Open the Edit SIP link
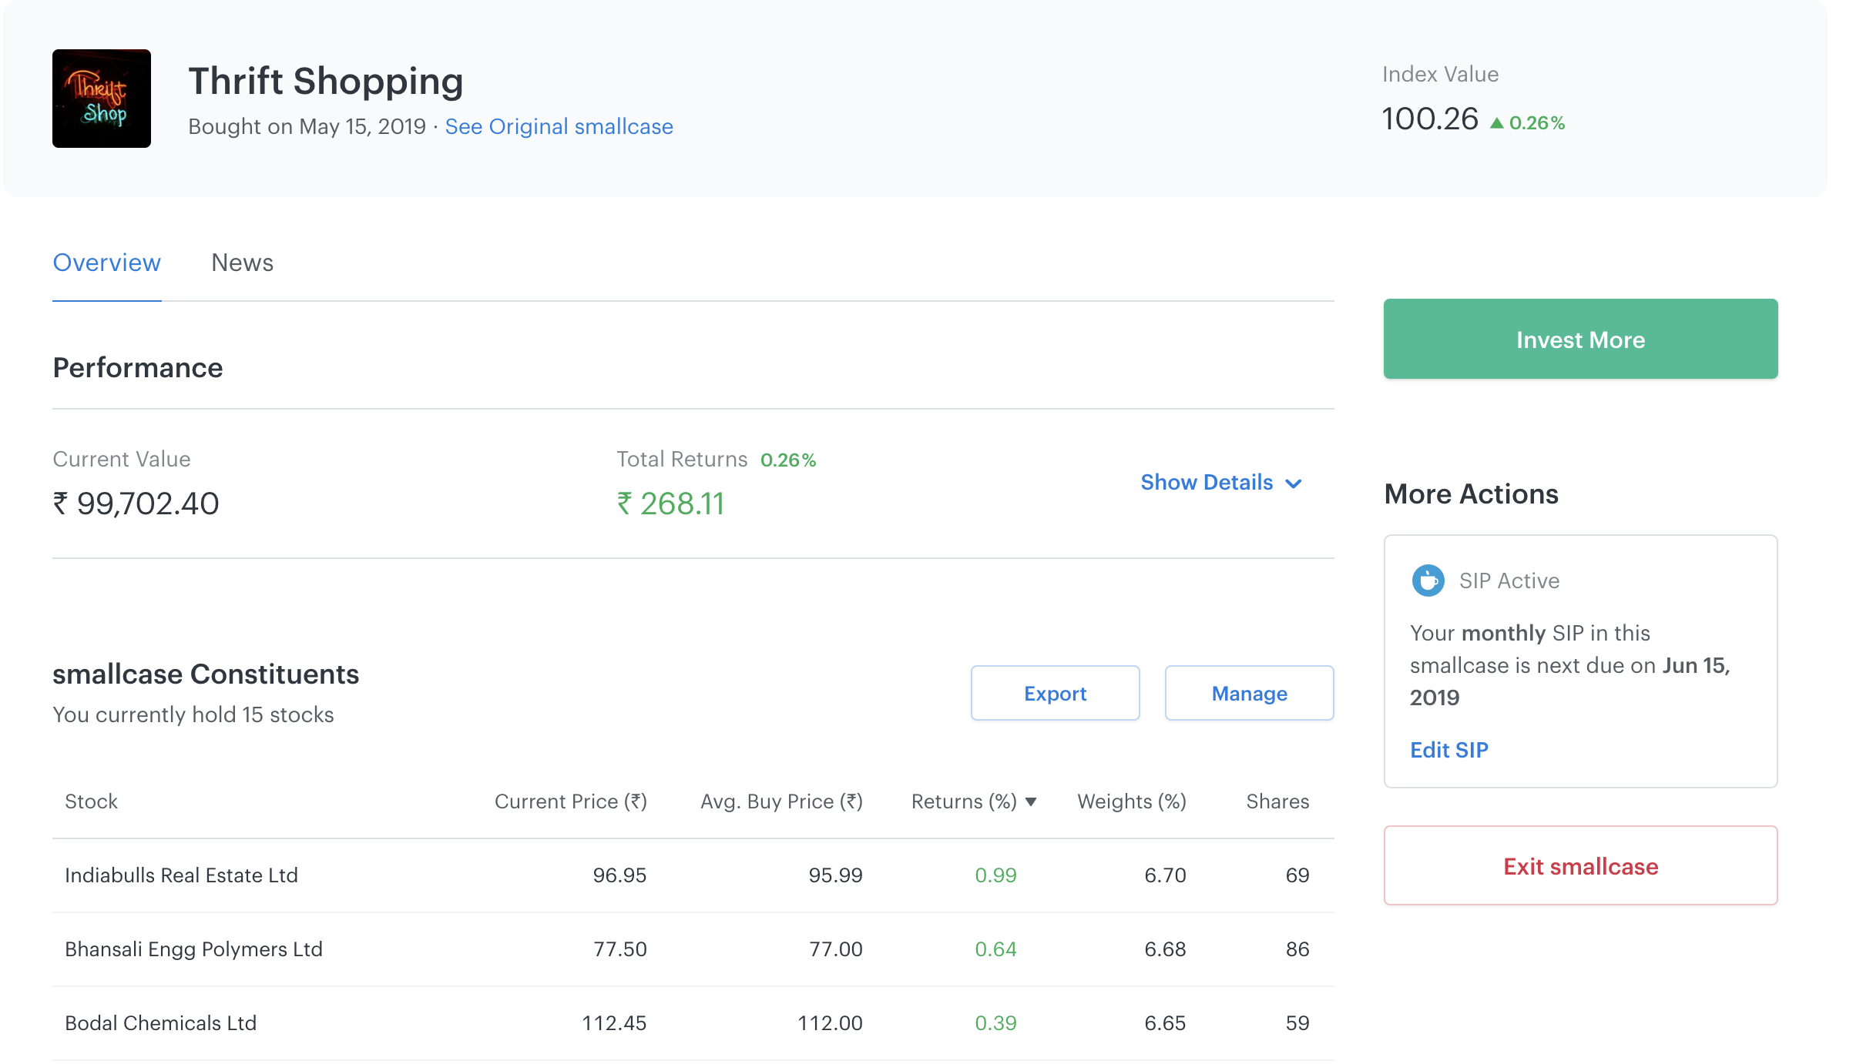Screen dimensions: 1863x1064 [x=1448, y=750]
